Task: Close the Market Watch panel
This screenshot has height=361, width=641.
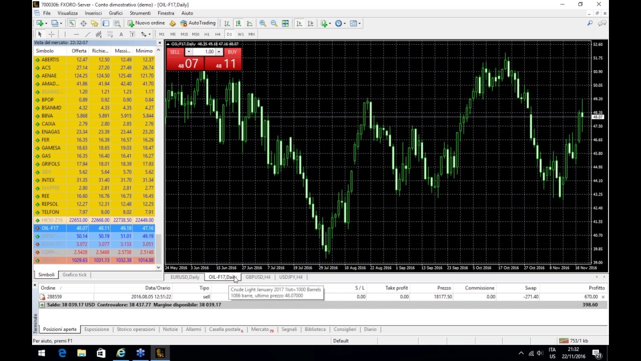Action: tap(160, 43)
